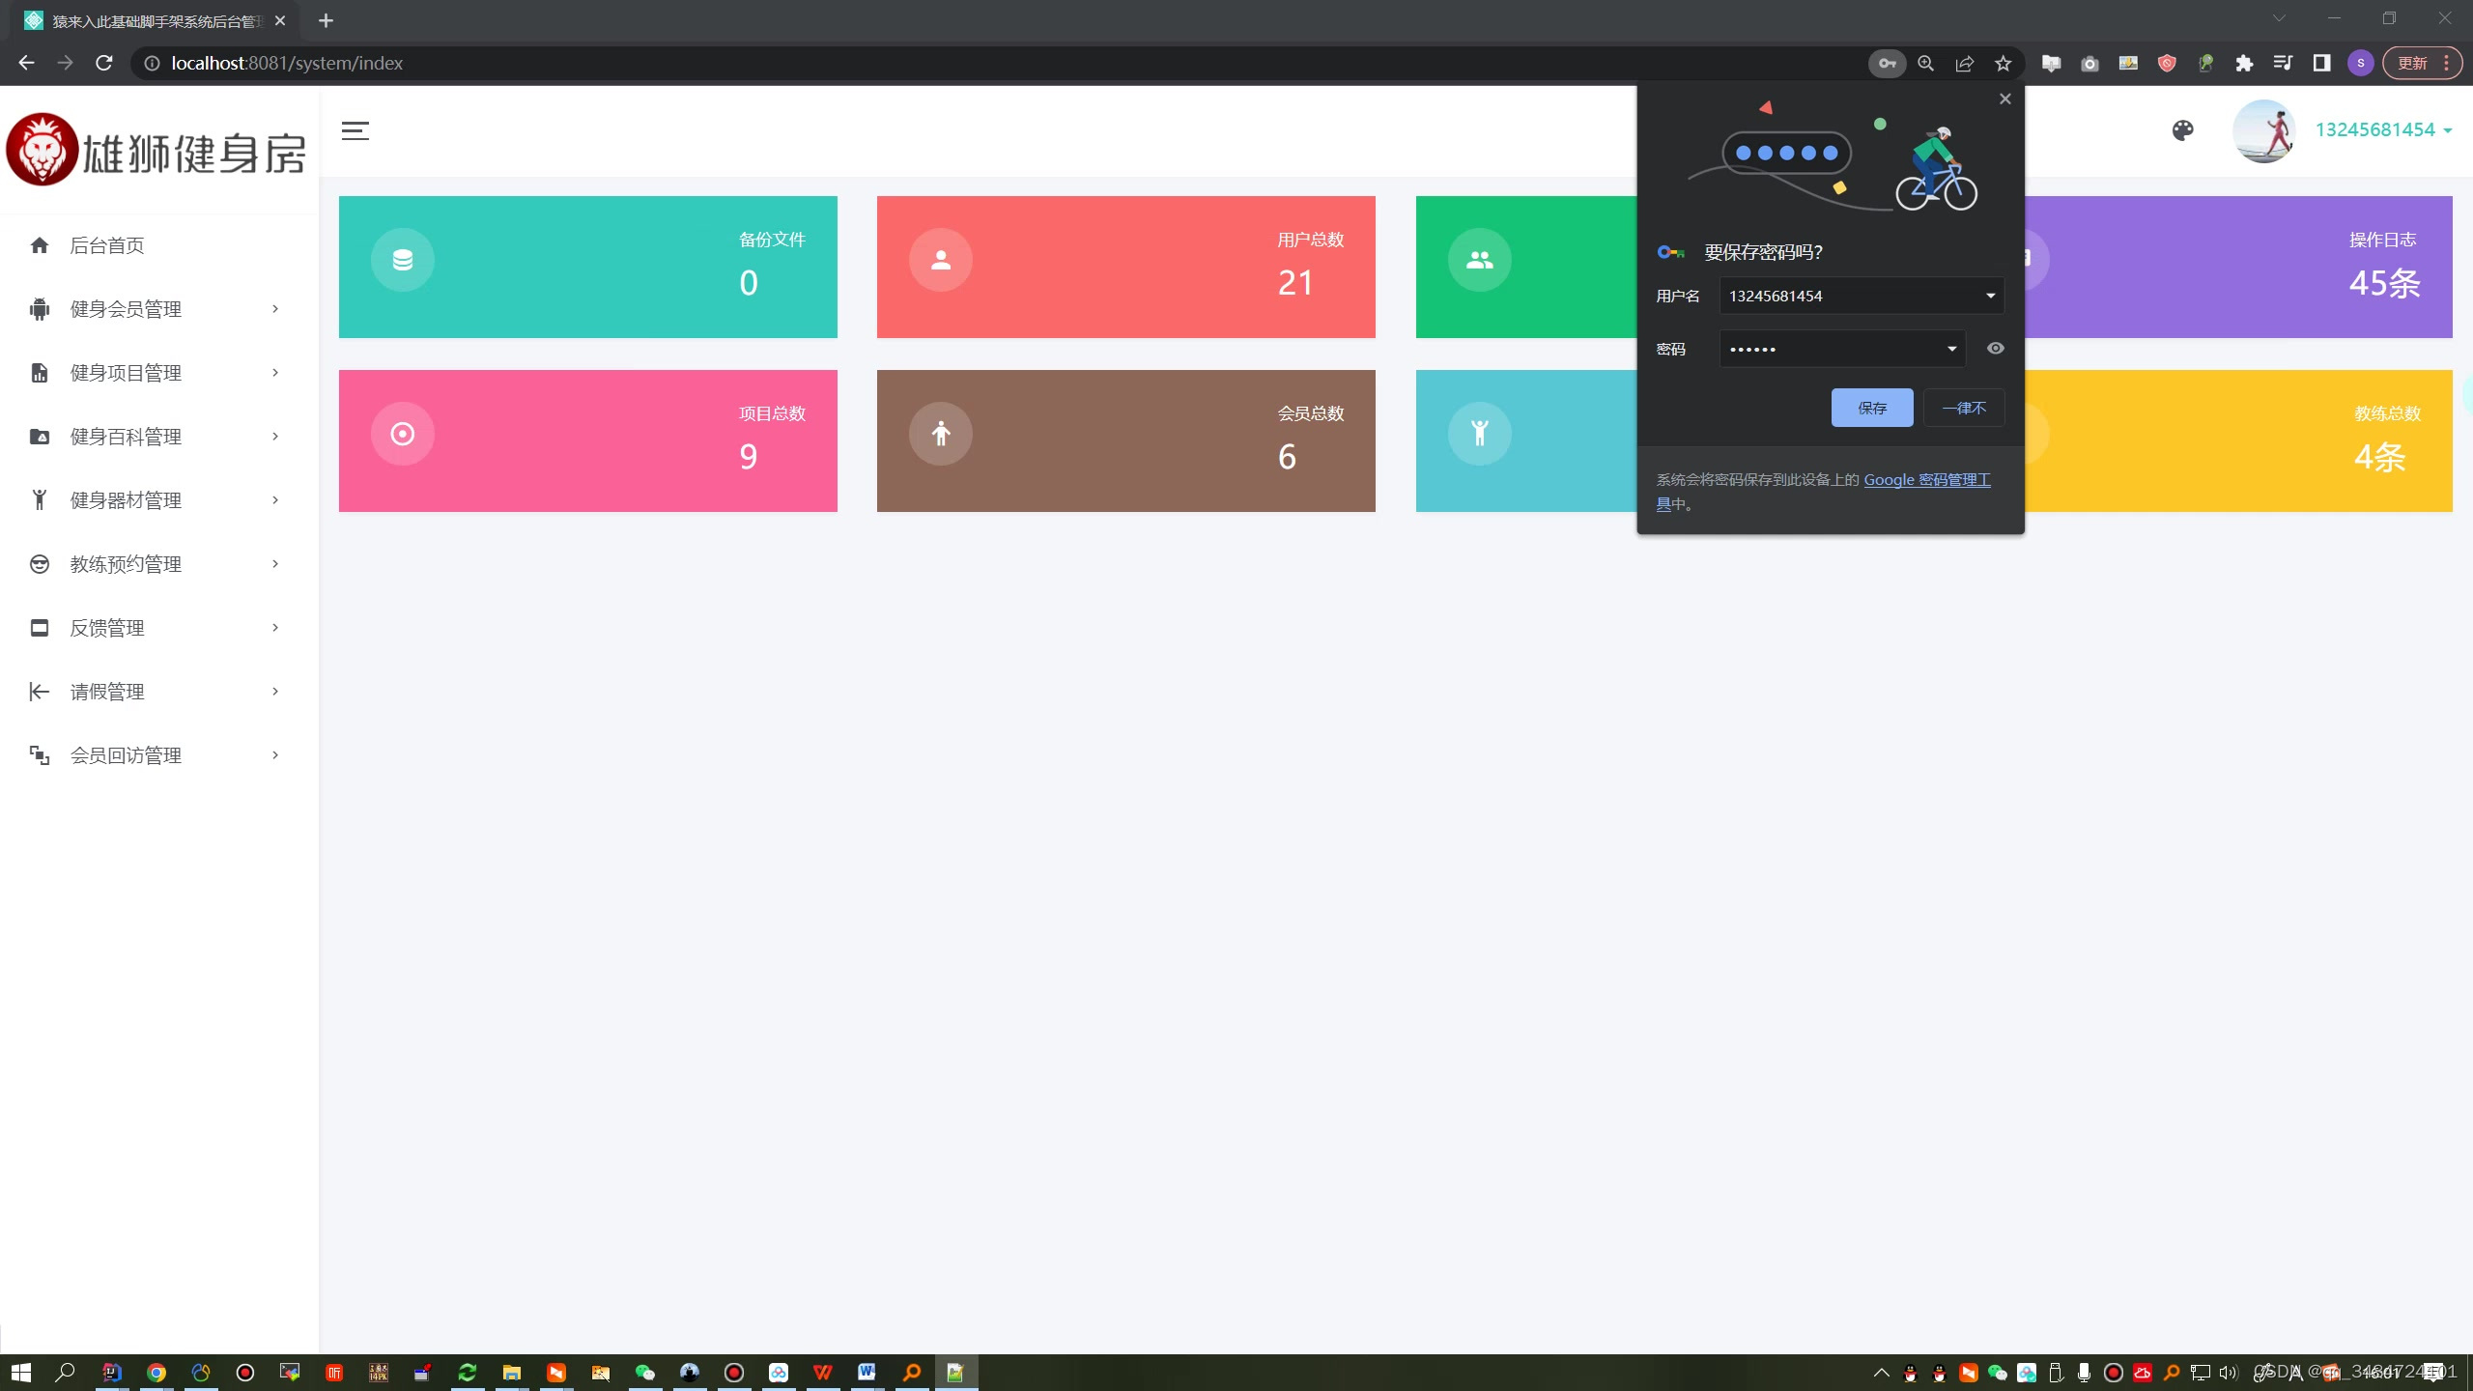Open the password field dropdown arrow
Screen dimensions: 2473x1391
(x=1951, y=349)
